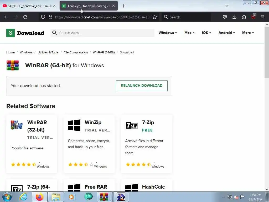Click the scrollbar up arrow

tap(267, 24)
